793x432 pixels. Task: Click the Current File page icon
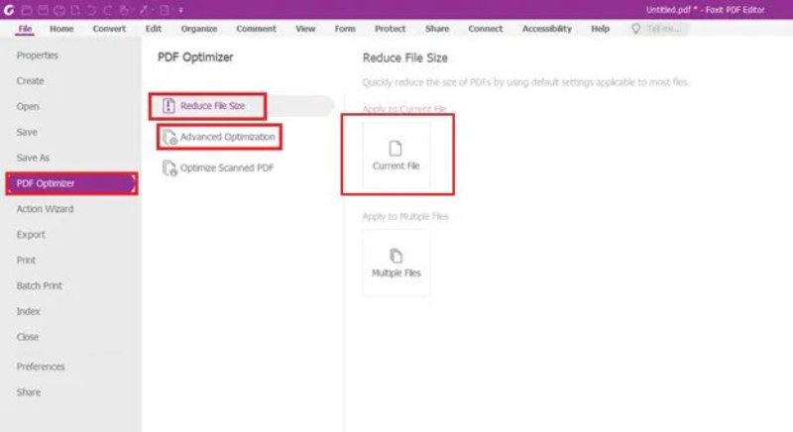pyautogui.click(x=396, y=149)
